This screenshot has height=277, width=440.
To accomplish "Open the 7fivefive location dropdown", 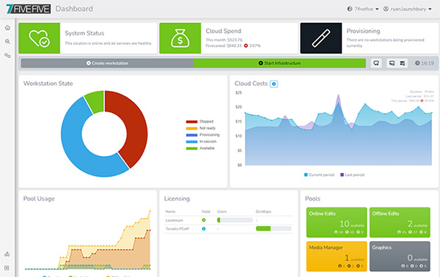I will pyautogui.click(x=363, y=9).
